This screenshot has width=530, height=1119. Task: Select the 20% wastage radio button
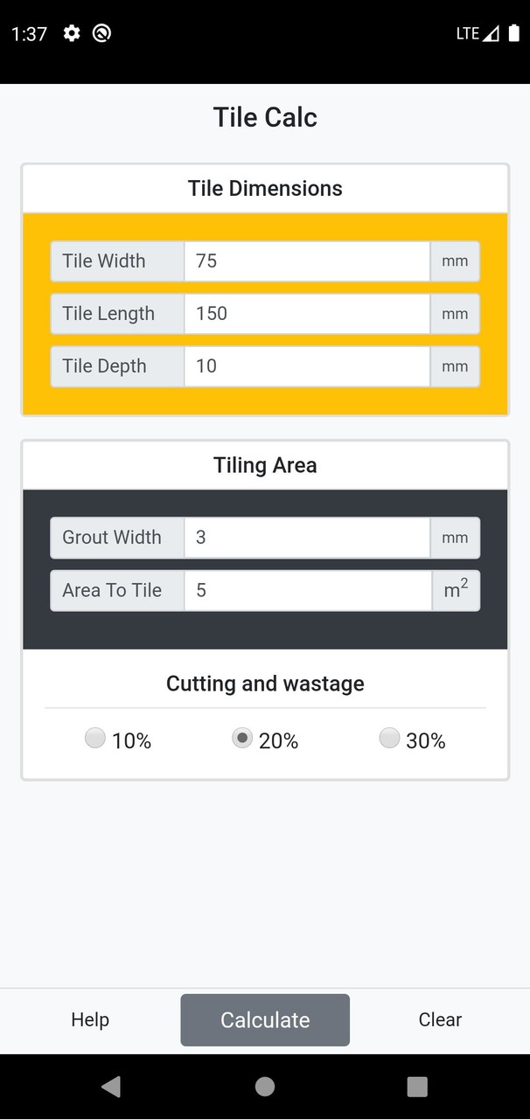(x=242, y=739)
